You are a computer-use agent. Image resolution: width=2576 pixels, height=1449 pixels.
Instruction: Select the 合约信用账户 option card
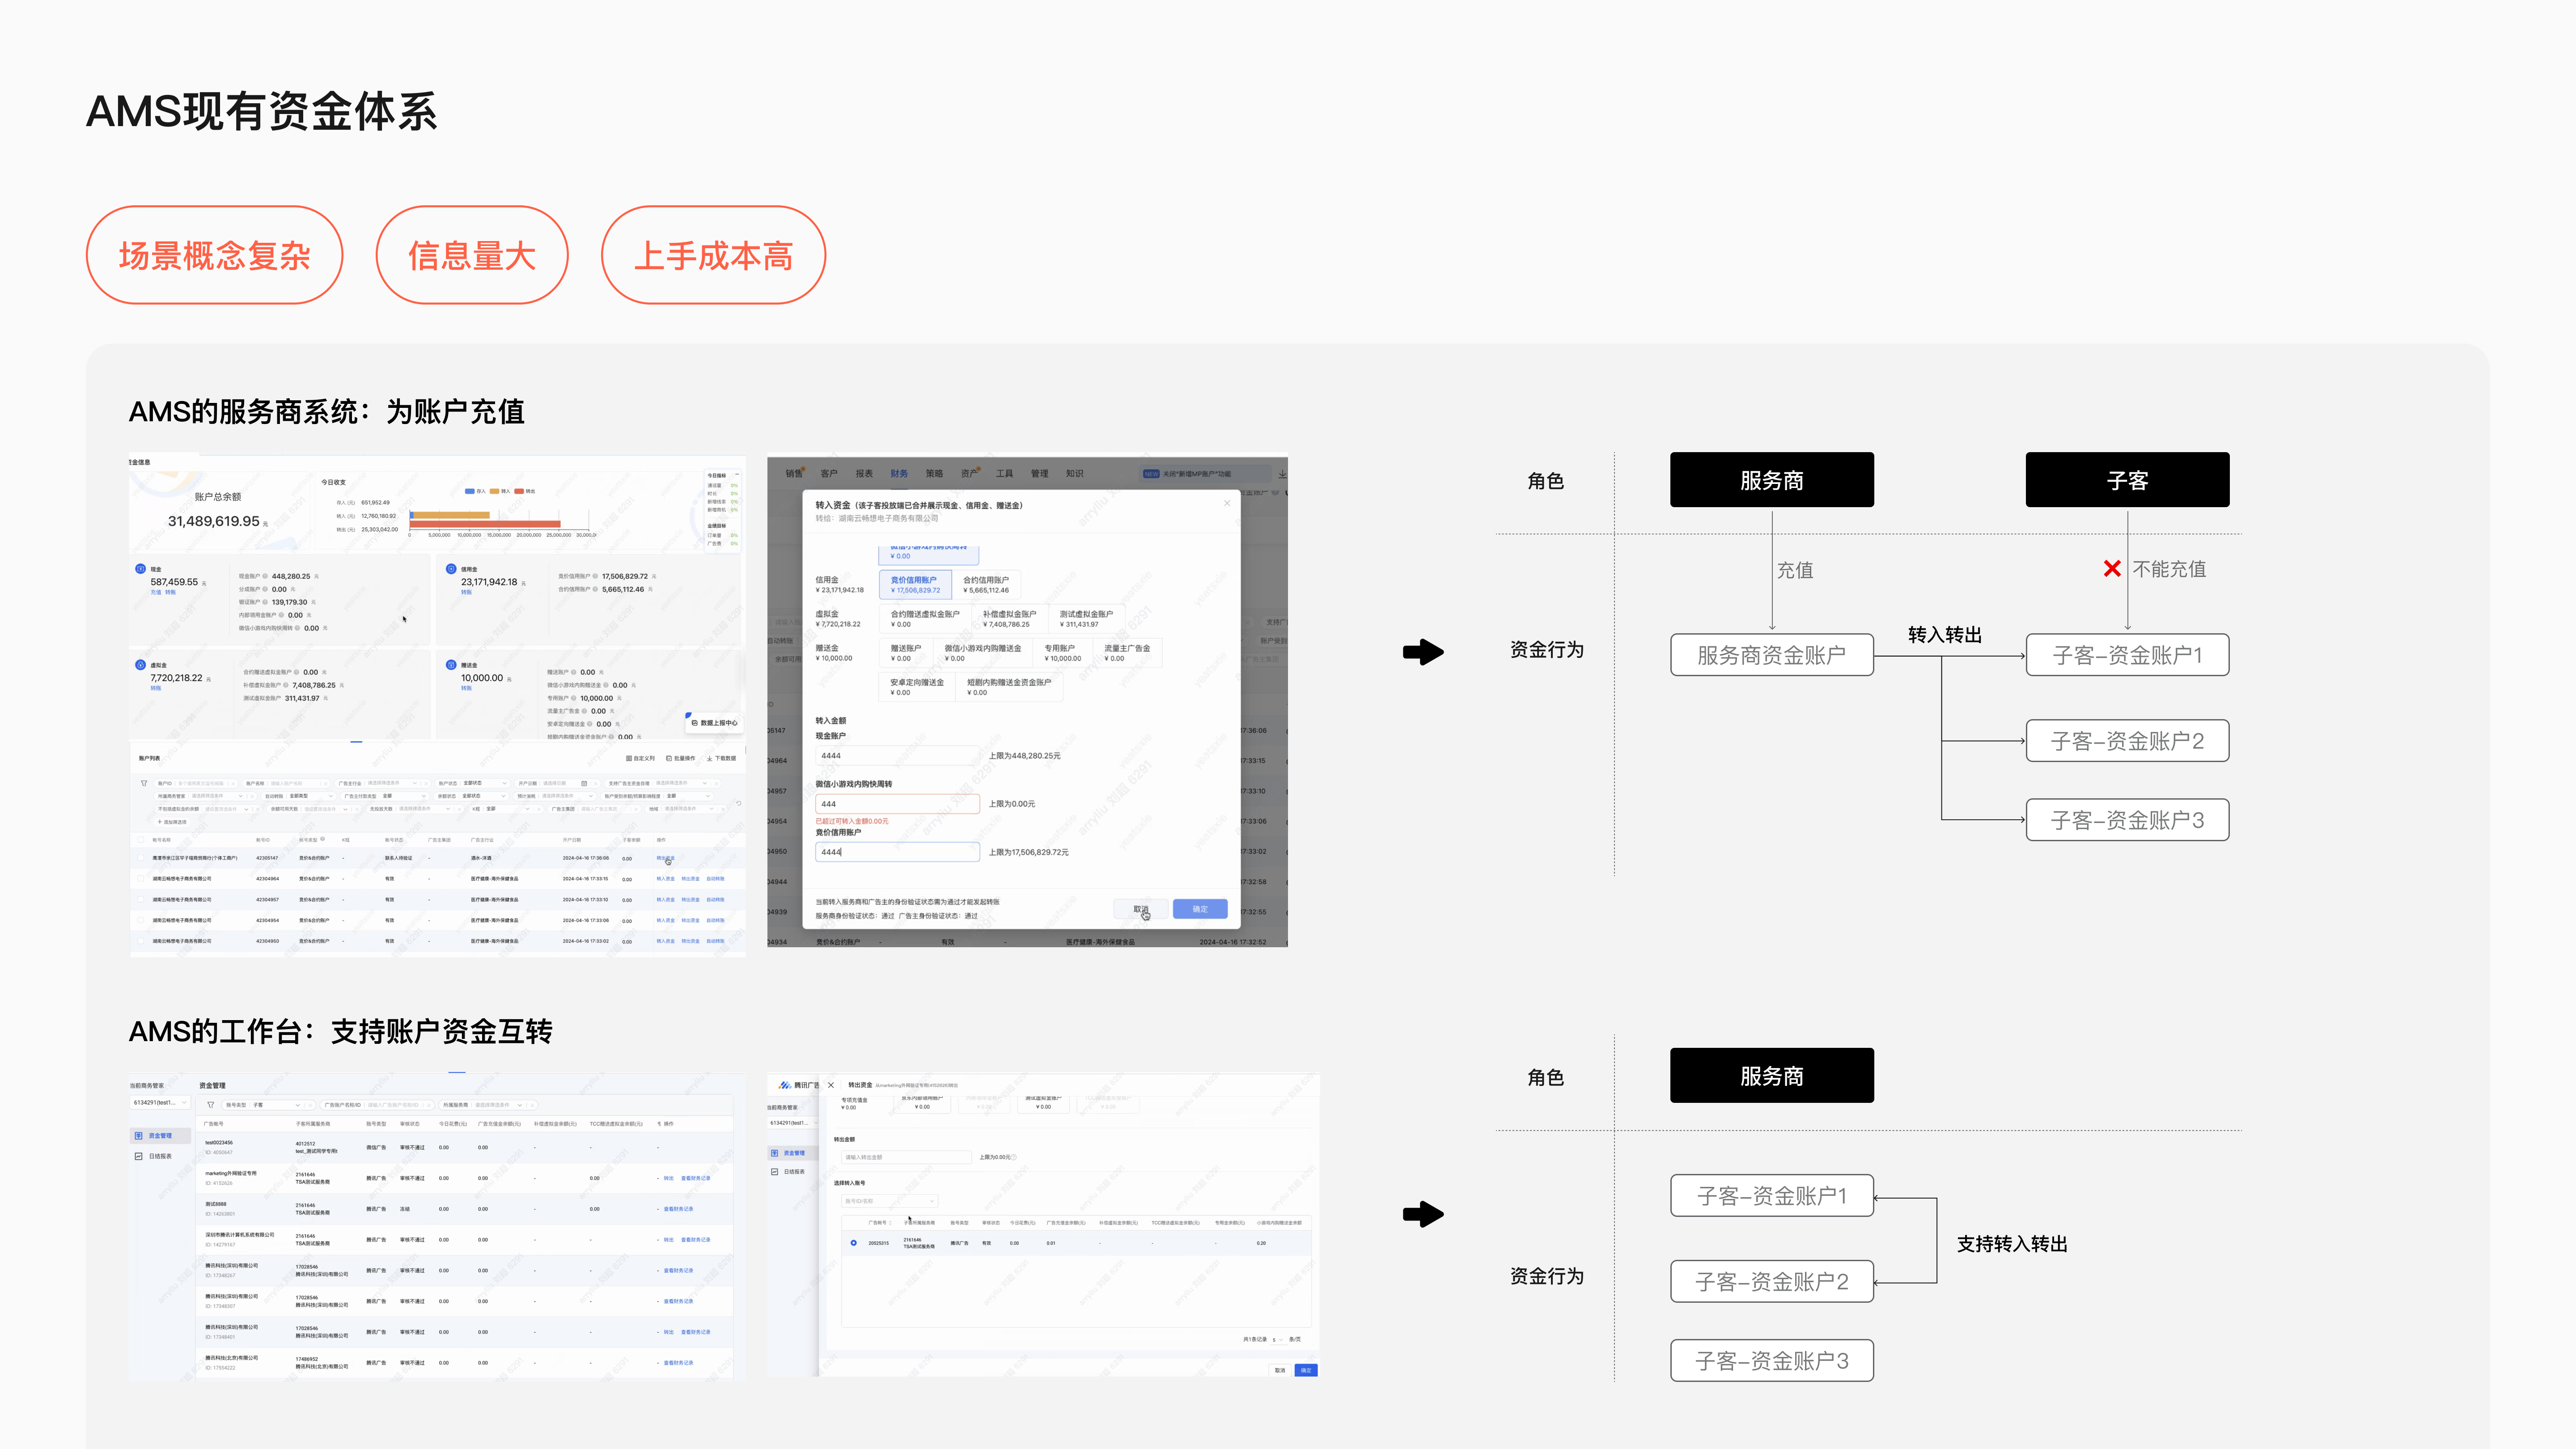point(986,584)
